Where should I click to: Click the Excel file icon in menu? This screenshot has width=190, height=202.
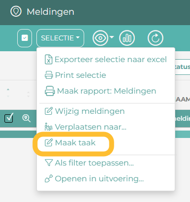(x=49, y=59)
